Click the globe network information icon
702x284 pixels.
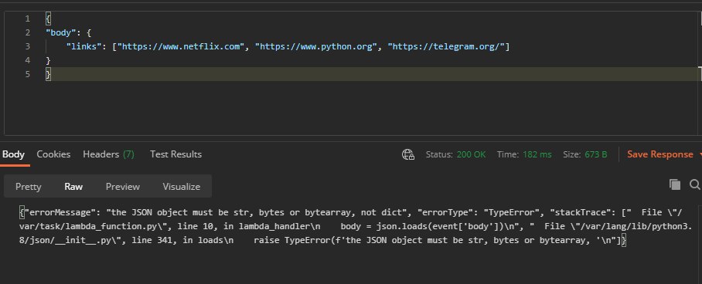click(408, 155)
